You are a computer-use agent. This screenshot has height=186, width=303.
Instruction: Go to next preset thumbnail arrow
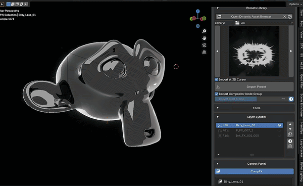pyautogui.click(x=291, y=51)
